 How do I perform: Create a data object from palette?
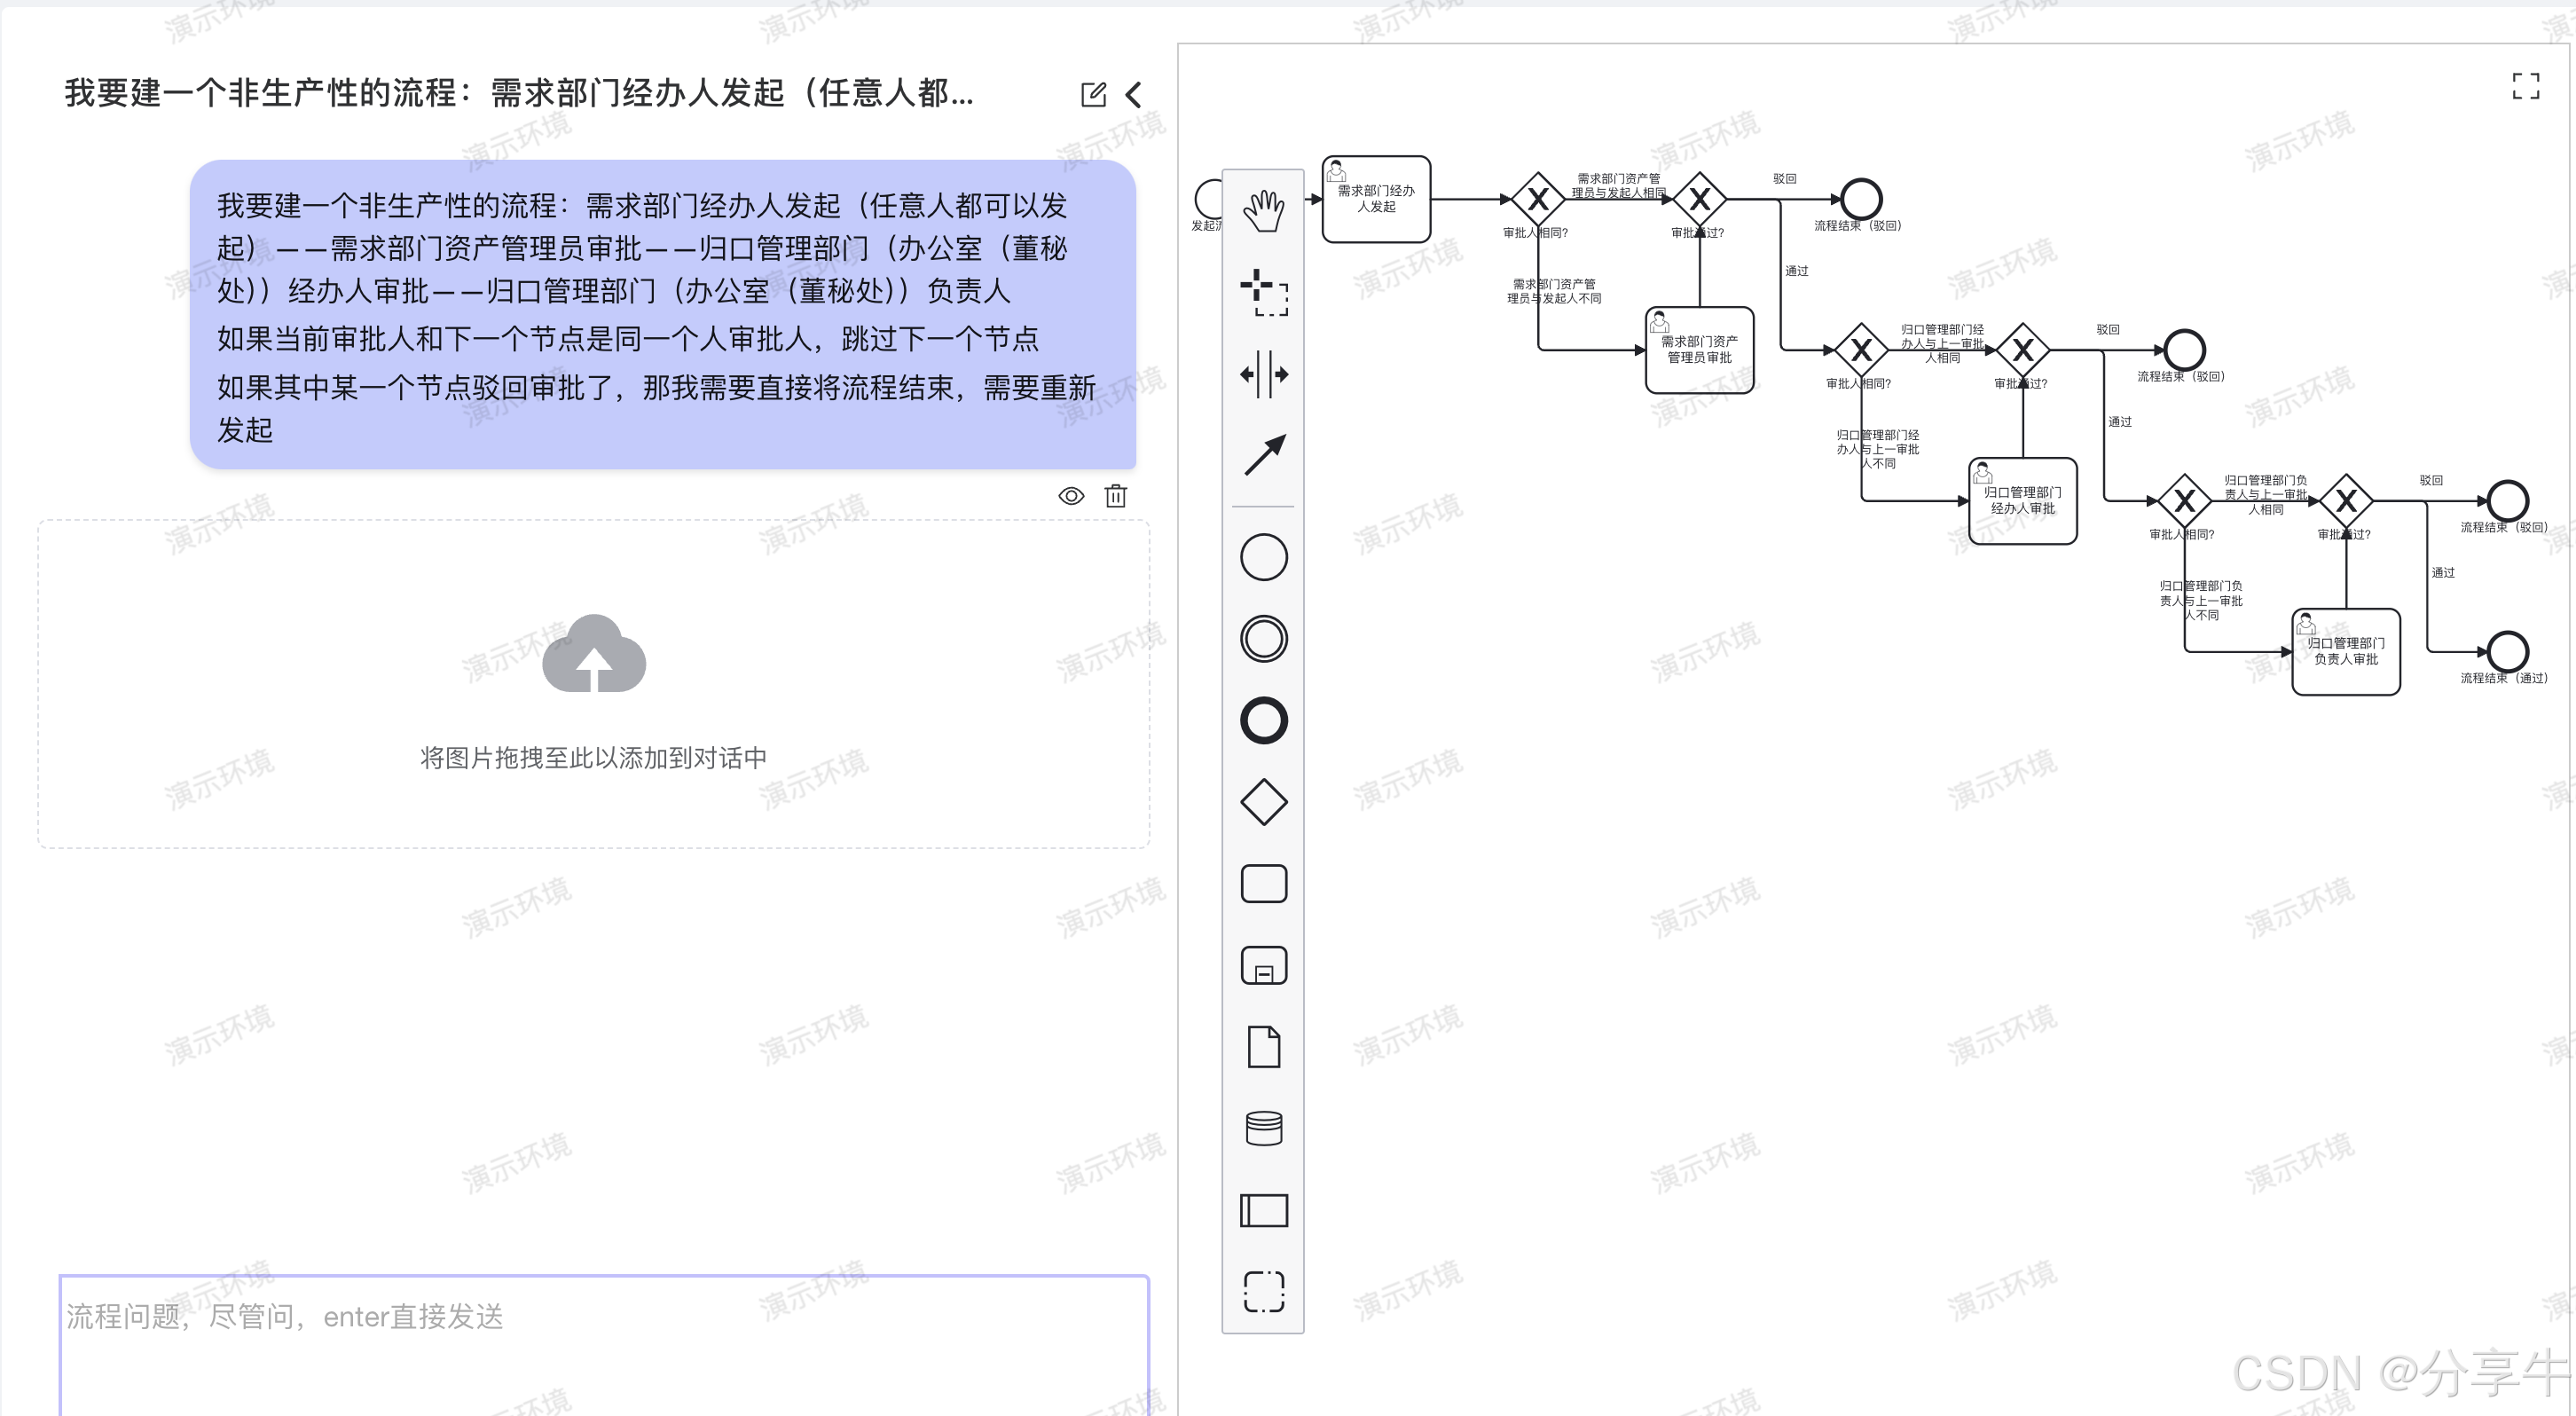pyautogui.click(x=1263, y=1047)
